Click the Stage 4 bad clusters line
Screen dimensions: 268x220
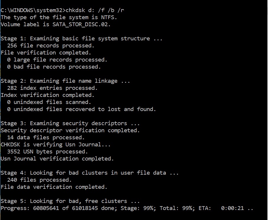coord(90,173)
